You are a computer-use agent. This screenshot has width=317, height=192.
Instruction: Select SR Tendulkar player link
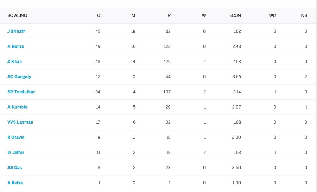(x=21, y=92)
